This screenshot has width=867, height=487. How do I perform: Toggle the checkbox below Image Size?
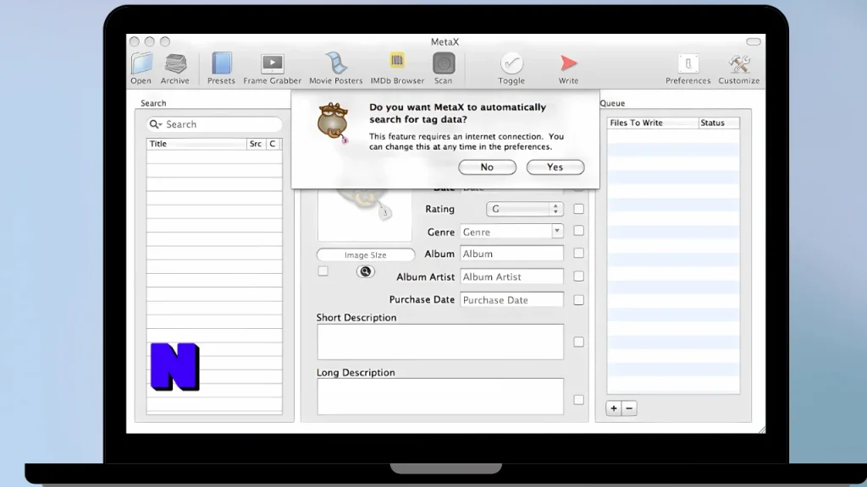[x=323, y=271]
